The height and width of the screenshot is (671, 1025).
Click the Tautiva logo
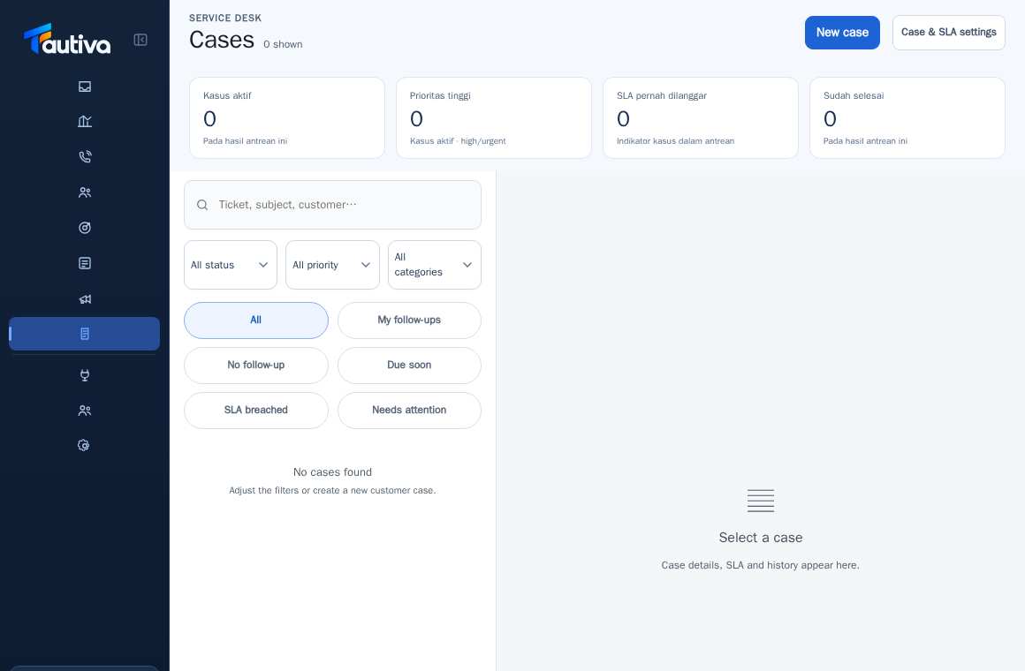(67, 39)
